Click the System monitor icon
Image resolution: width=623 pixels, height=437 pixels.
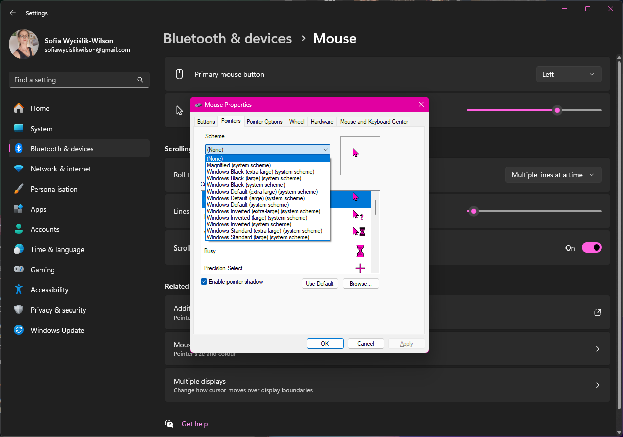pos(19,129)
